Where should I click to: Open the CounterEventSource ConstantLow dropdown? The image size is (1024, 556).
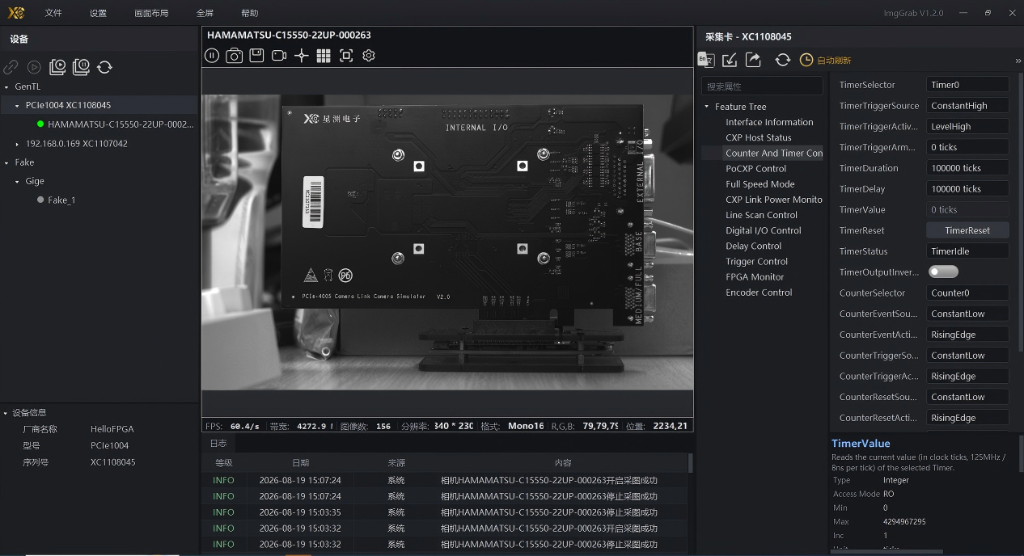pos(967,314)
